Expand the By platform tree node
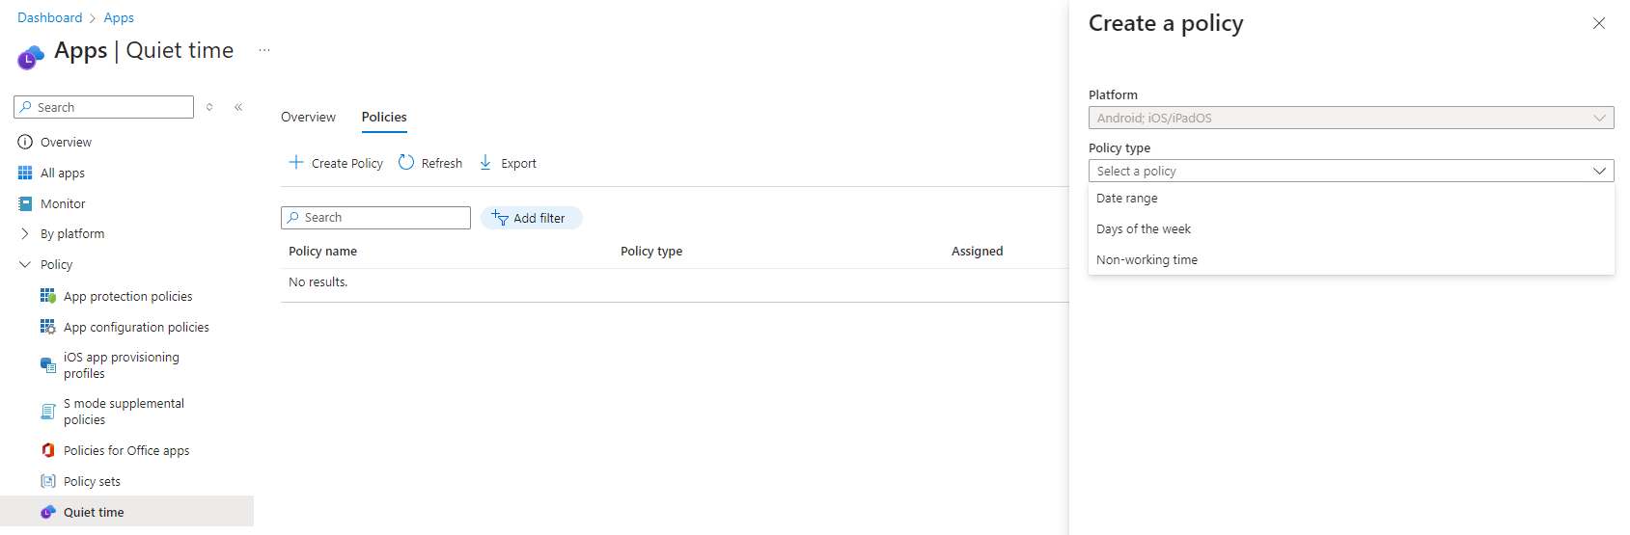Image resolution: width=1630 pixels, height=535 pixels. coord(25,233)
